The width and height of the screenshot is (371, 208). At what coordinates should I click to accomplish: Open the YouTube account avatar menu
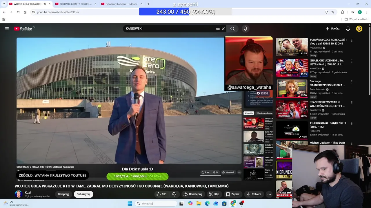point(359,29)
